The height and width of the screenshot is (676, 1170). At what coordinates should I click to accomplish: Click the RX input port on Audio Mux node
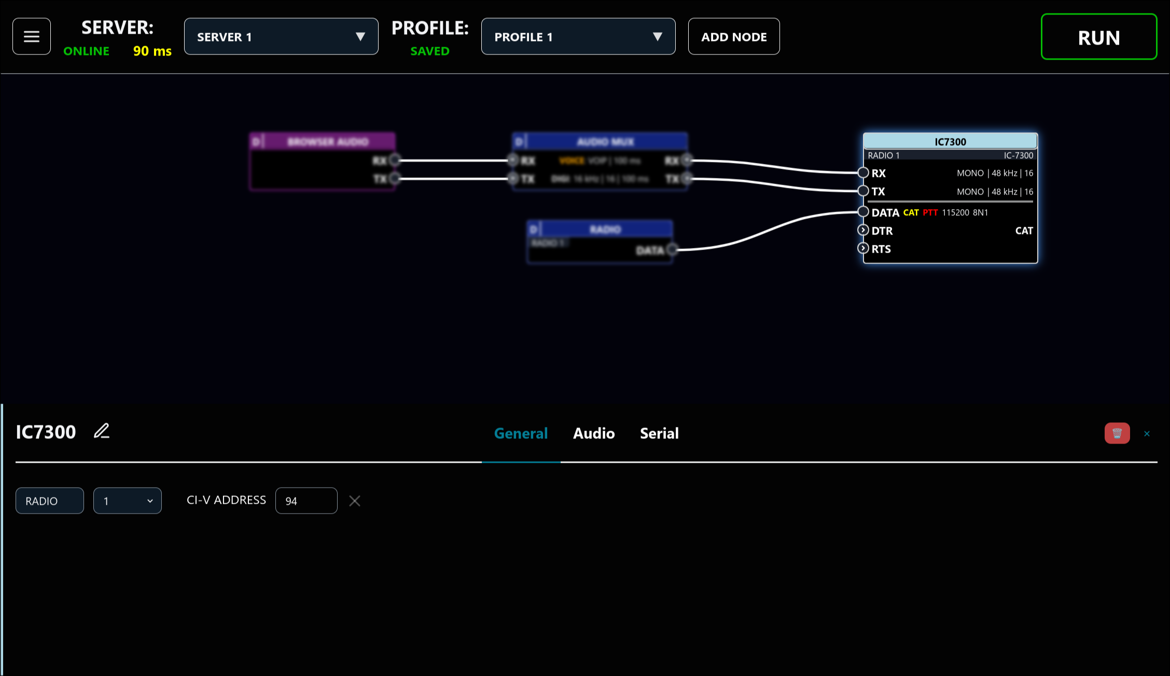[513, 160]
